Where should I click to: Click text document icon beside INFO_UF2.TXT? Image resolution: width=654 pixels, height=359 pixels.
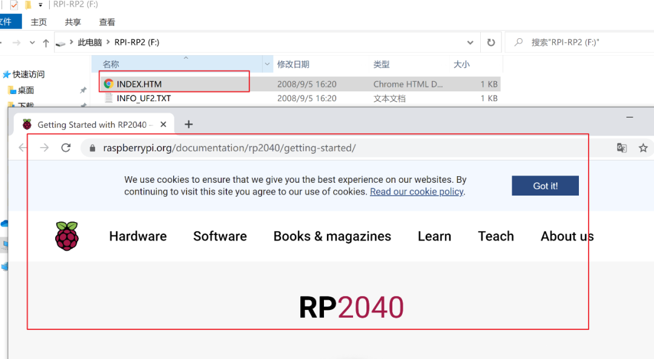[108, 99]
